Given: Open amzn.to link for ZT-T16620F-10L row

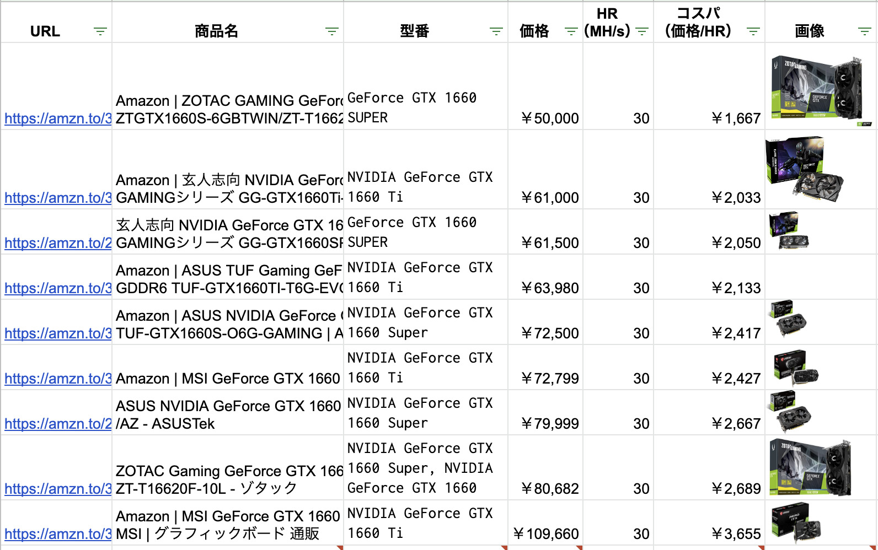Looking at the screenshot, I should pyautogui.click(x=58, y=489).
